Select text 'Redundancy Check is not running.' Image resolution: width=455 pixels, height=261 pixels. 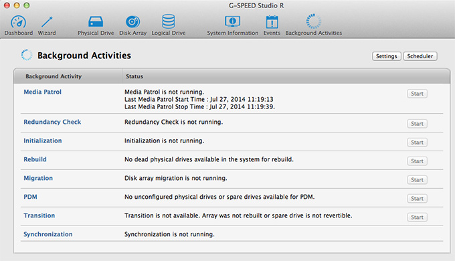click(x=173, y=122)
